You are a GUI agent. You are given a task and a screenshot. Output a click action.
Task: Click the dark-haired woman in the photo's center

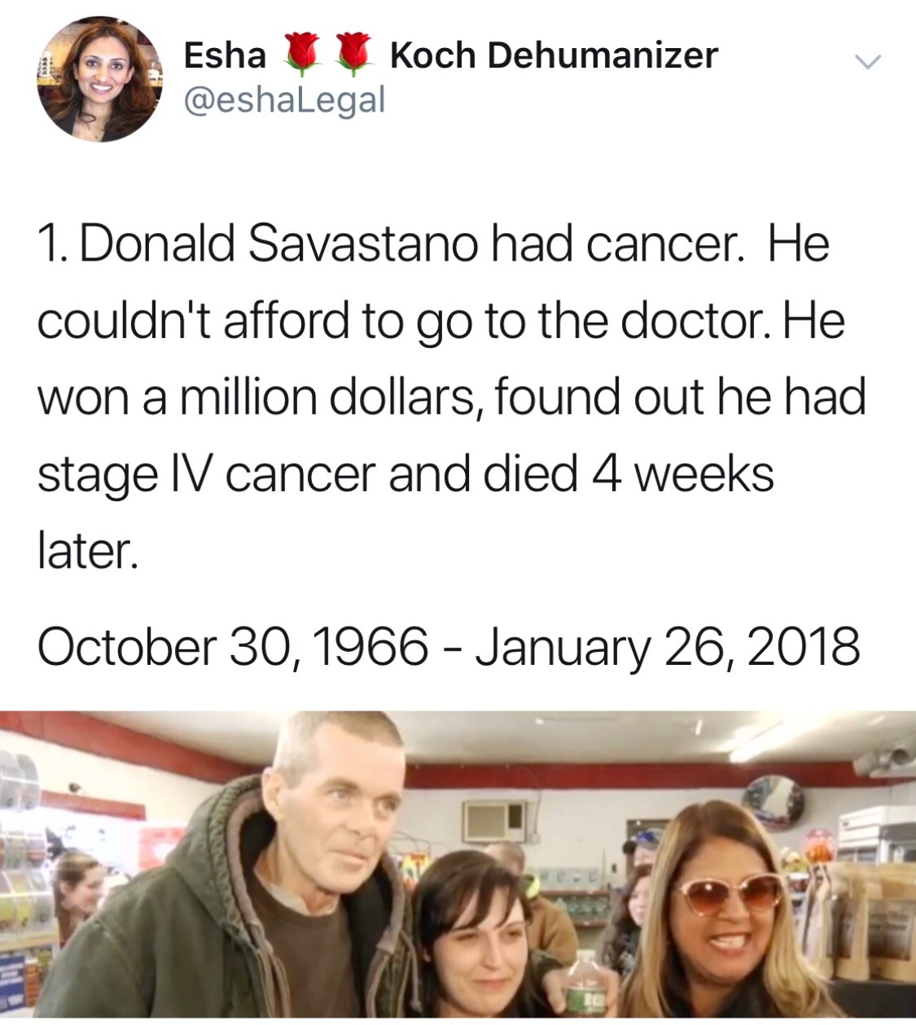click(472, 929)
